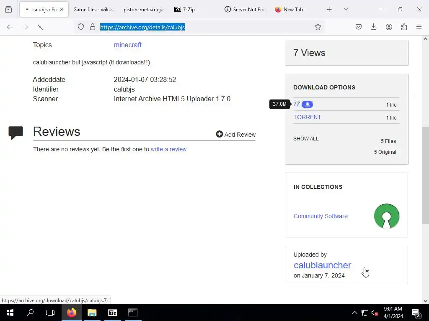Screen dimensions: 429x321
Task: Save page to Pocket
Action: 359,27
